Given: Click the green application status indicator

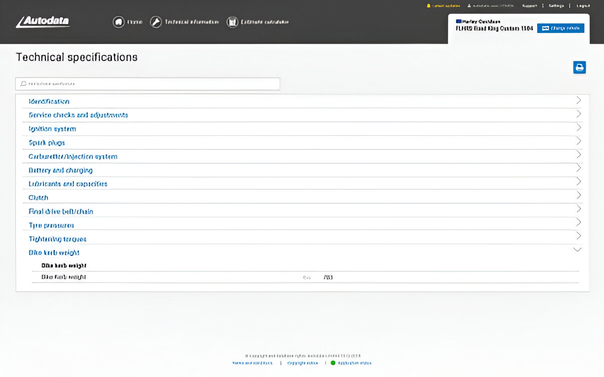Looking at the screenshot, I should pos(333,363).
